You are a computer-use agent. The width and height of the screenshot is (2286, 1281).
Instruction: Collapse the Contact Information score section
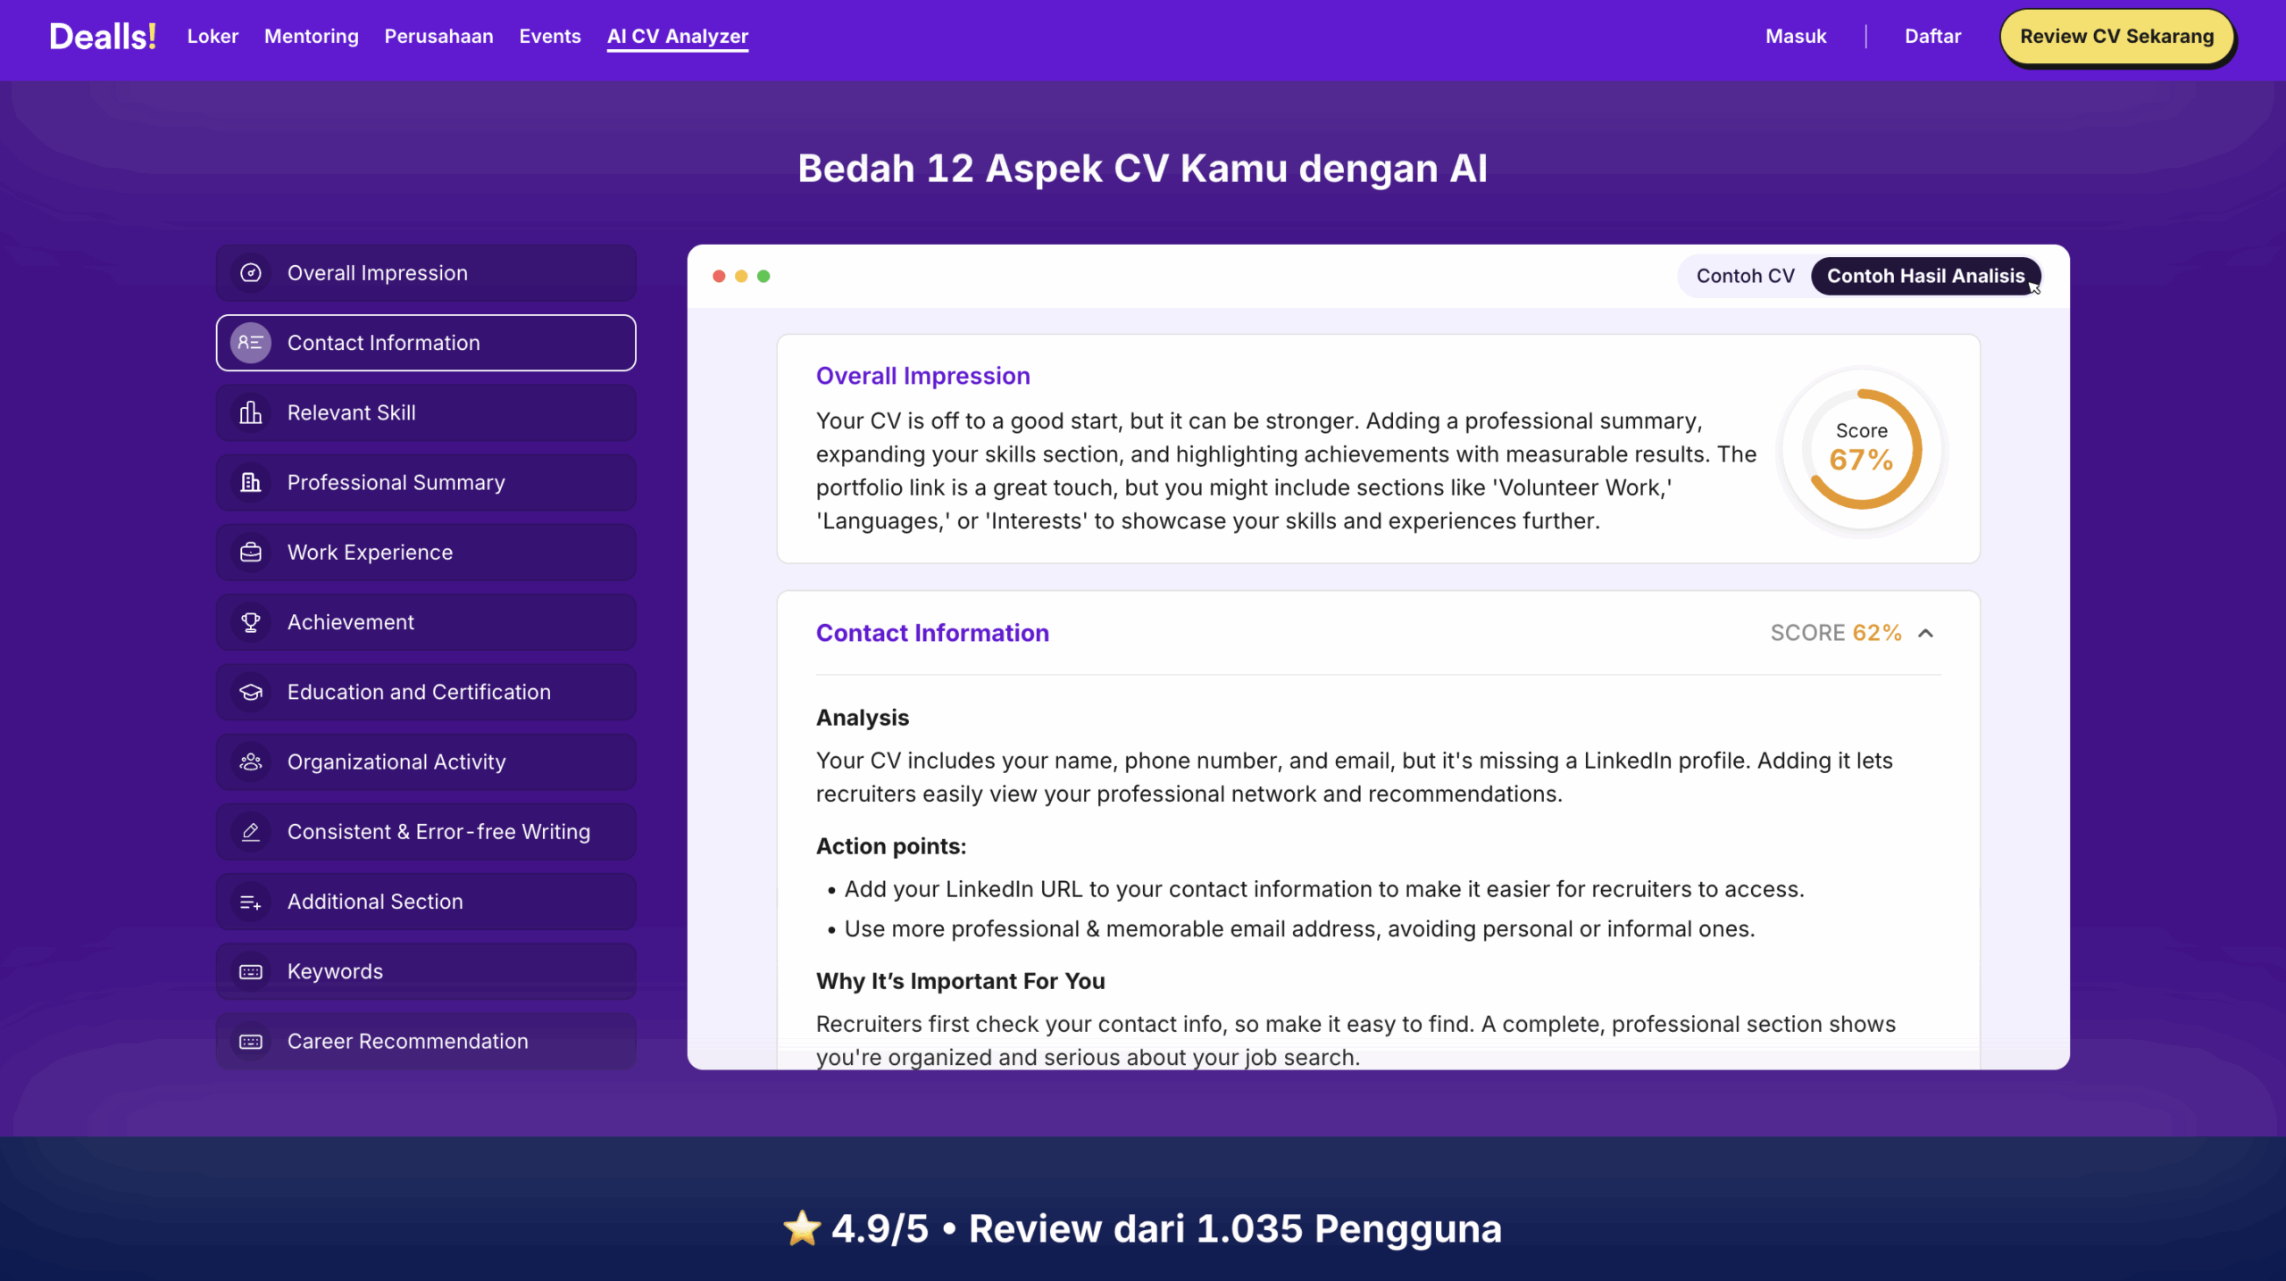pyautogui.click(x=1926, y=632)
